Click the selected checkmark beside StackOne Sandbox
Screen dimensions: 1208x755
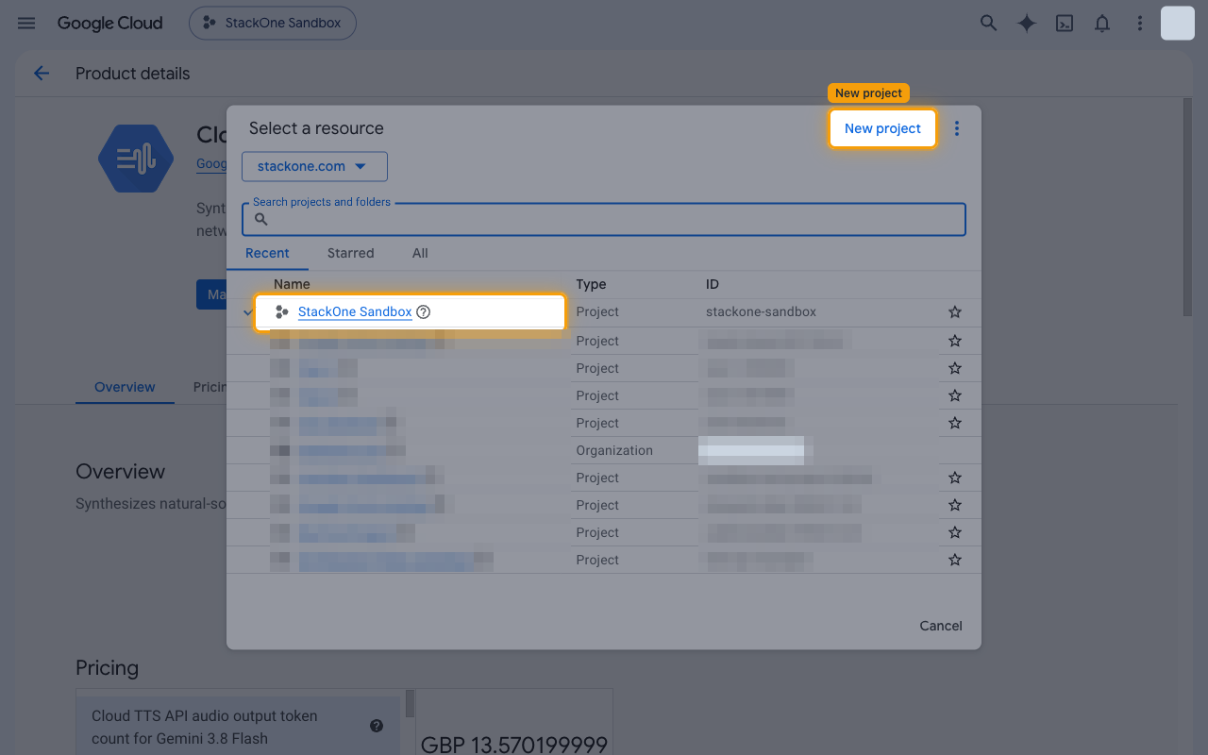(x=247, y=312)
